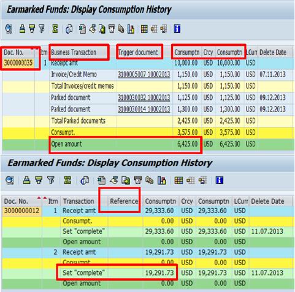Click the Sort ascending icon in top toolbar

(22, 29)
